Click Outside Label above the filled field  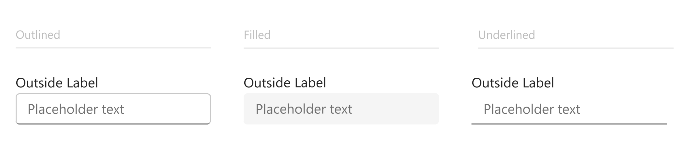point(285,83)
